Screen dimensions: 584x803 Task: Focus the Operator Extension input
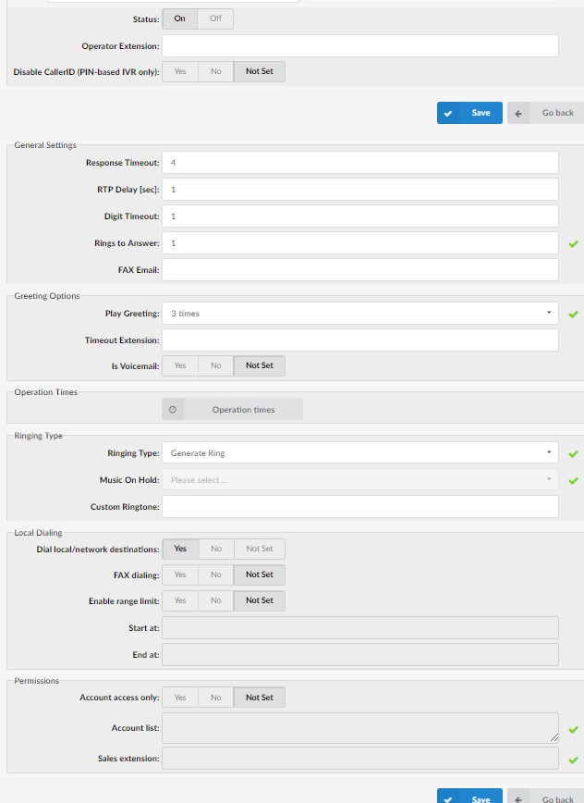(x=359, y=46)
